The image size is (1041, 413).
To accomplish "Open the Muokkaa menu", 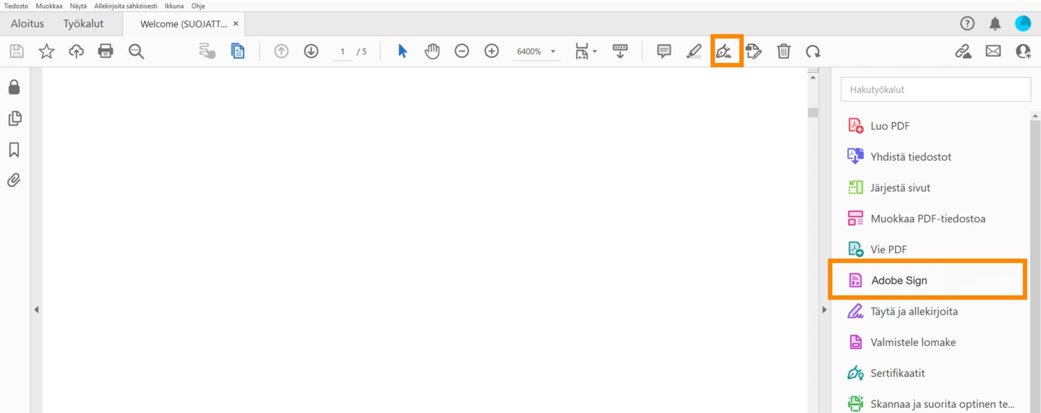I will tap(49, 6).
